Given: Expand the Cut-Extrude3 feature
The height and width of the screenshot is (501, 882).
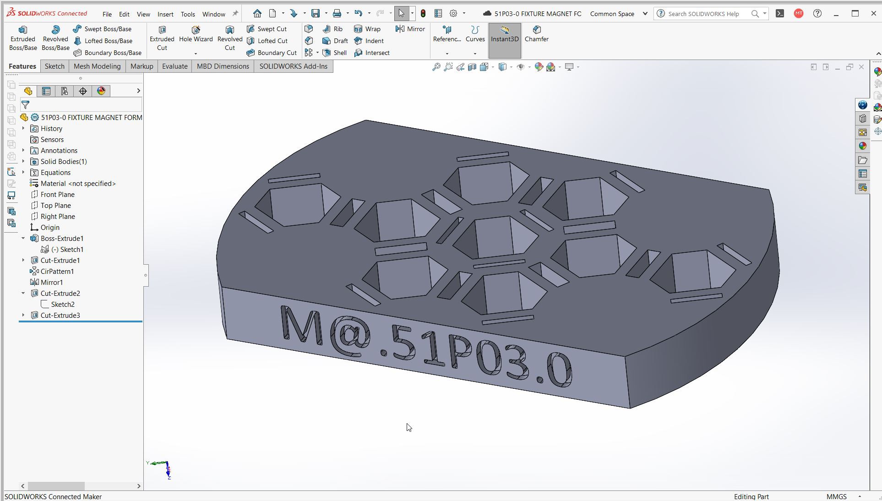Looking at the screenshot, I should tap(23, 315).
